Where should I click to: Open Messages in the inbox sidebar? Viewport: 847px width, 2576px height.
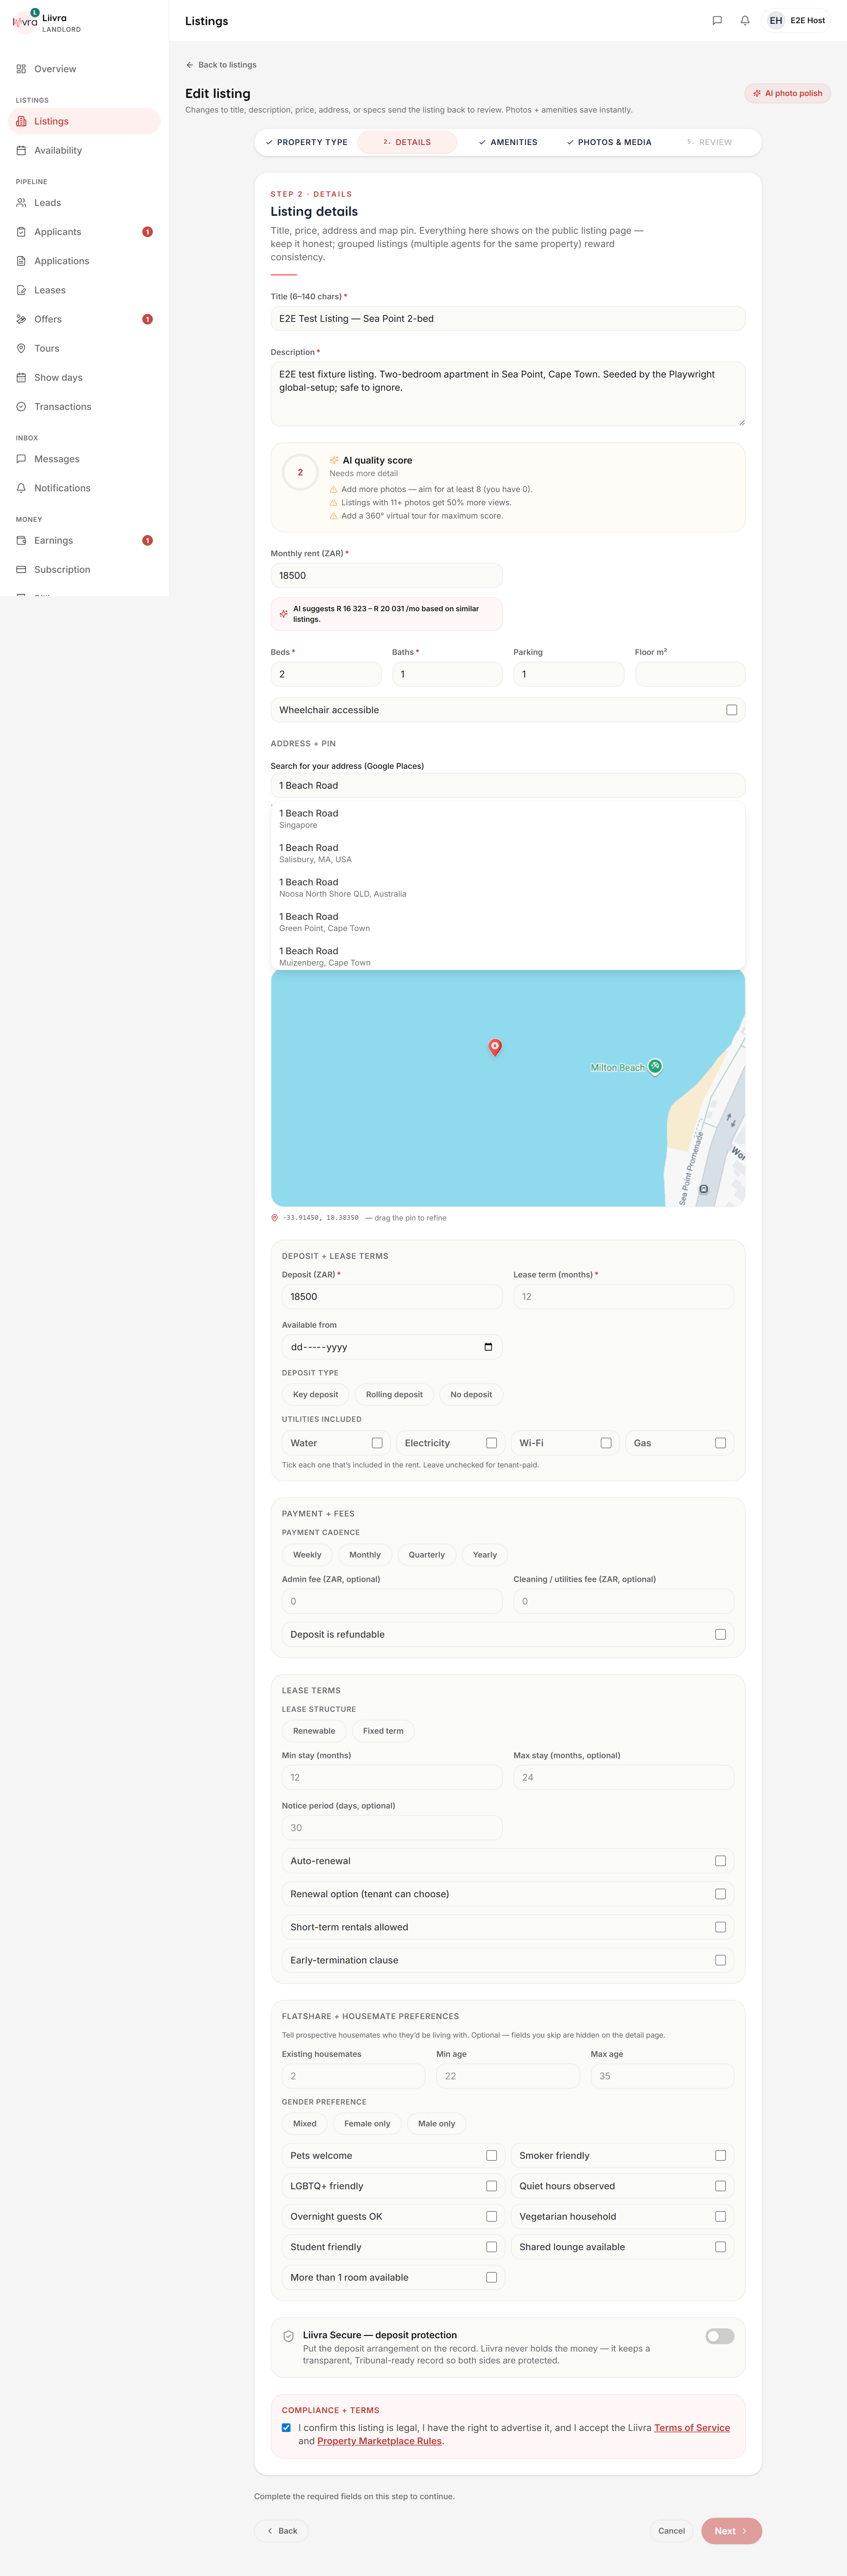tap(84, 459)
